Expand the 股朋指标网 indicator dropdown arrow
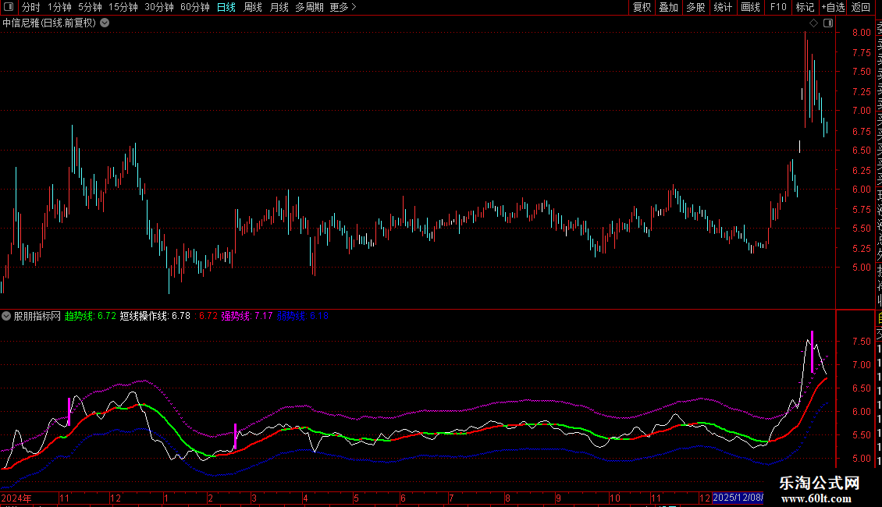The width and height of the screenshot is (882, 507). [6, 316]
